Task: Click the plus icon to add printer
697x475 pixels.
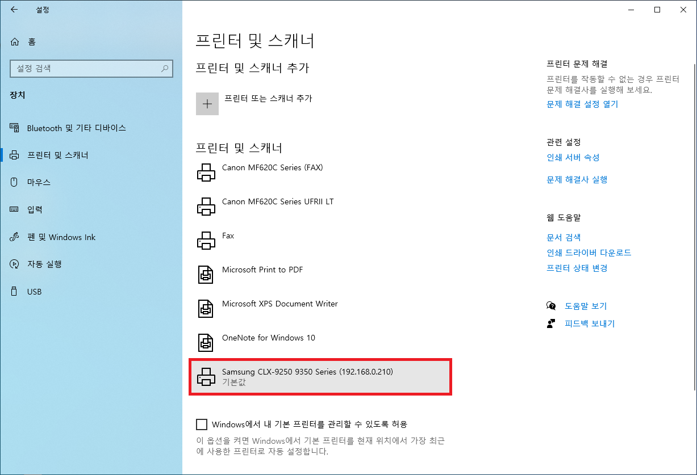Action: 207,104
